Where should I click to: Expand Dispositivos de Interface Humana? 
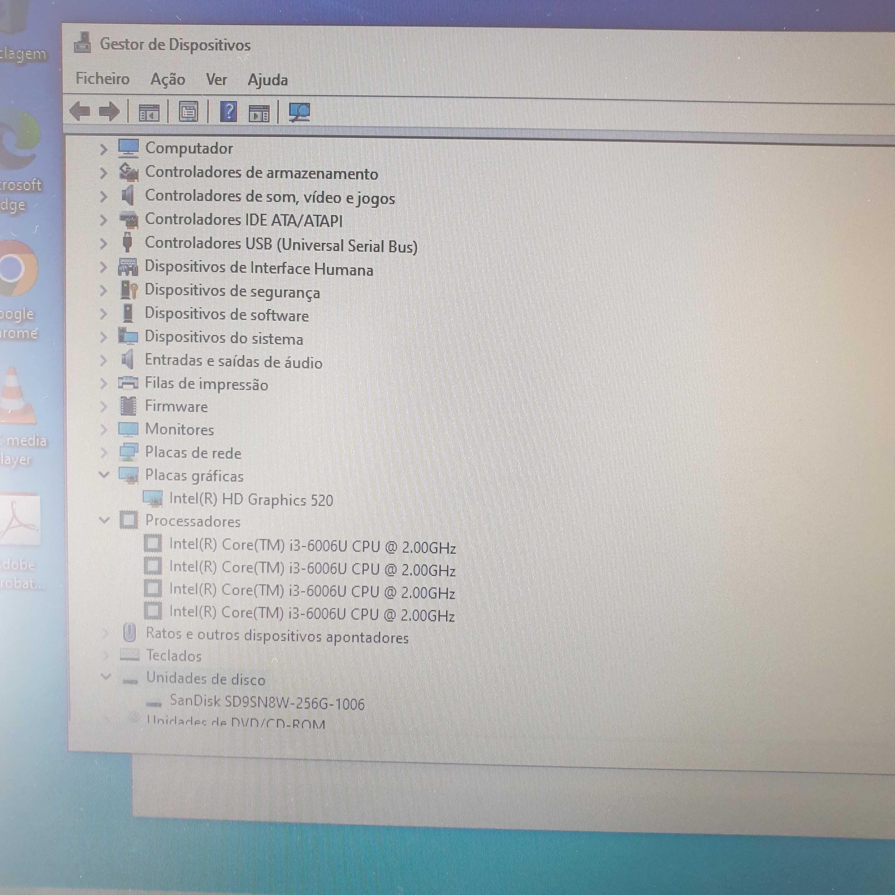[x=103, y=267]
